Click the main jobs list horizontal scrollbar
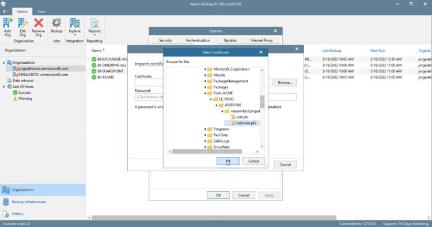 pyautogui.click(x=214, y=218)
